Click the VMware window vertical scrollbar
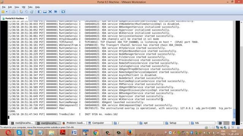The image size is (243, 136). 241,73
